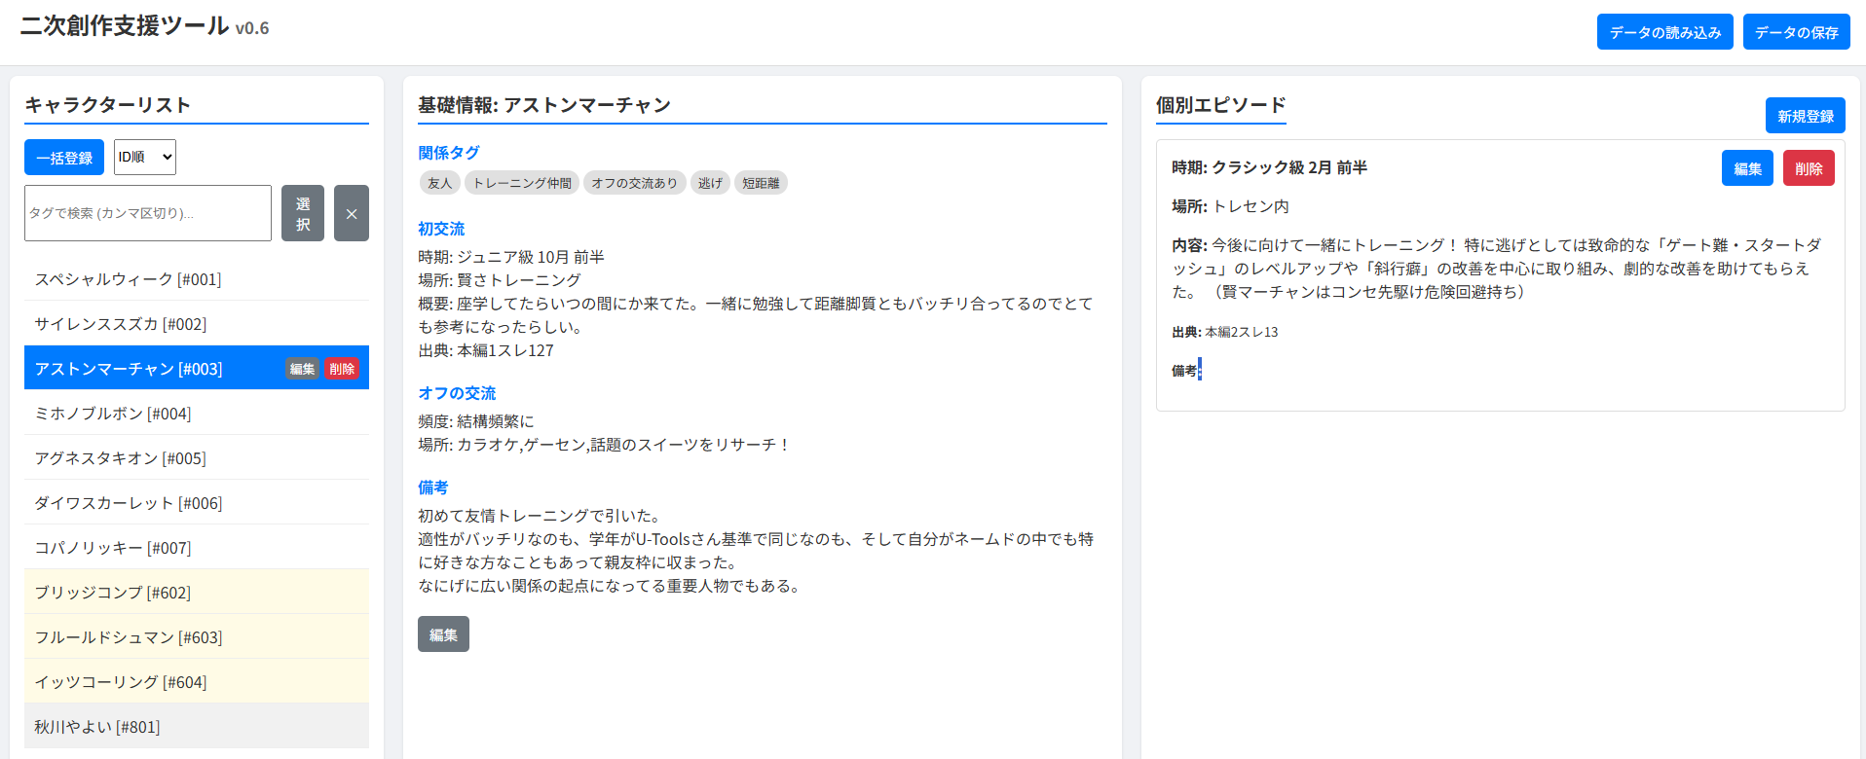Click the 一括登録 bulk register button

[64, 158]
